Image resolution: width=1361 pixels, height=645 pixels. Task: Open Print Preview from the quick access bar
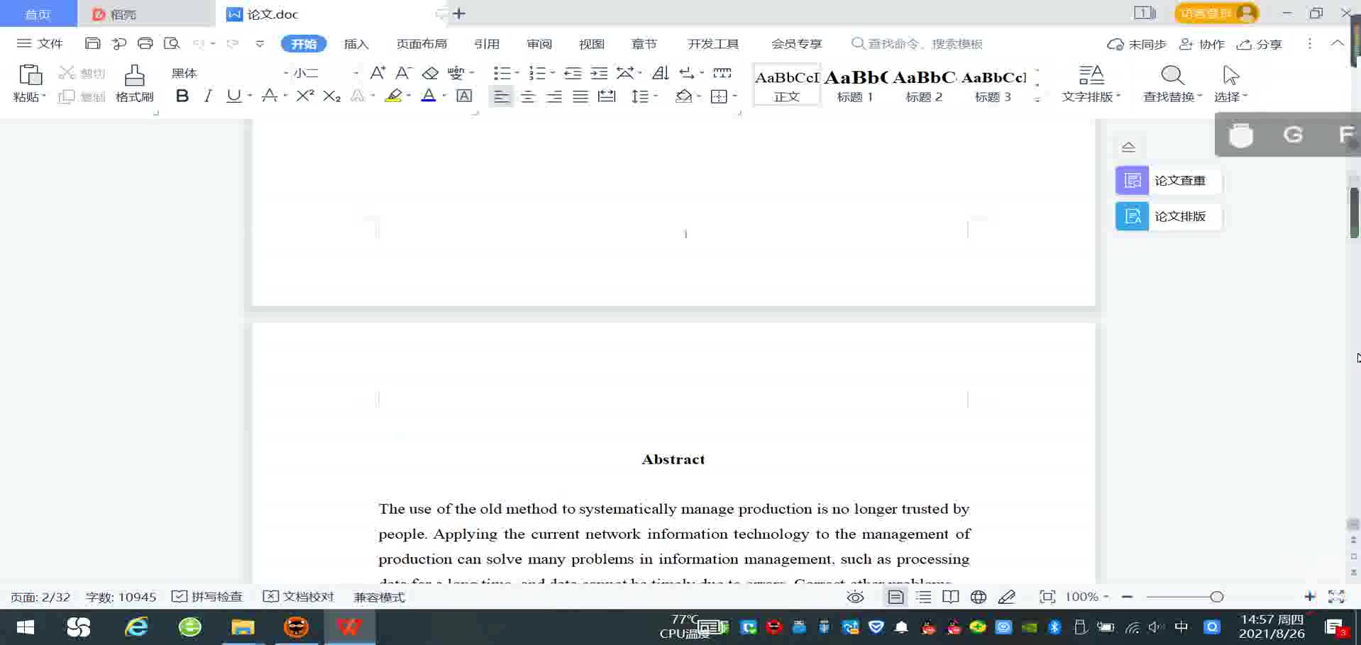pyautogui.click(x=171, y=43)
